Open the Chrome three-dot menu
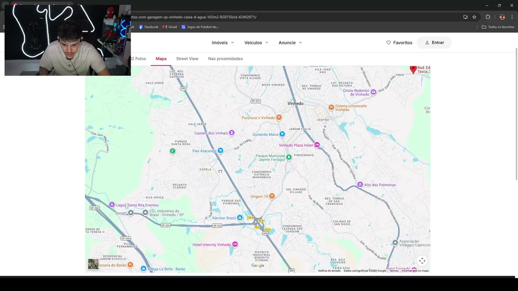This screenshot has width=518, height=291. click(x=512, y=17)
